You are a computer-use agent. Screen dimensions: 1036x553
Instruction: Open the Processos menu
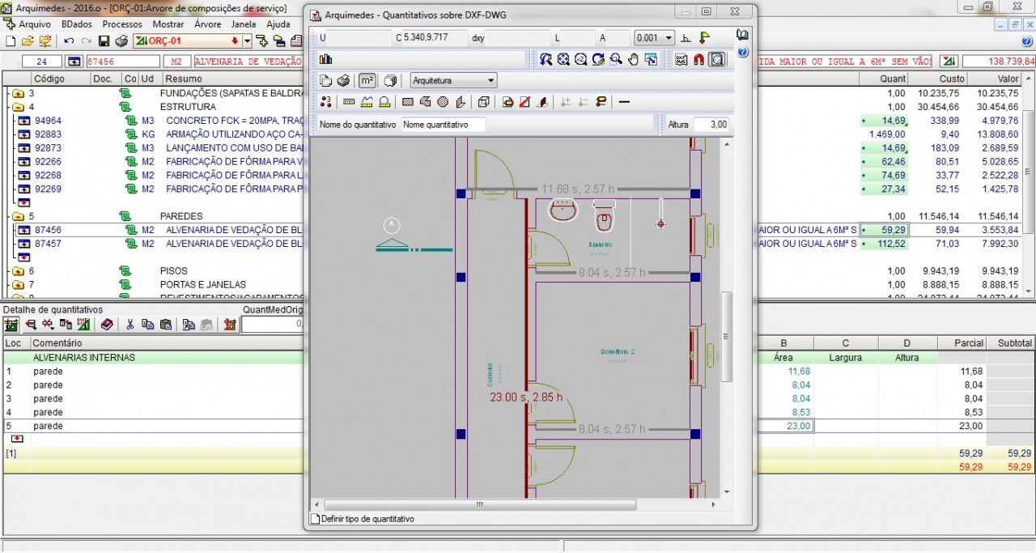click(122, 24)
